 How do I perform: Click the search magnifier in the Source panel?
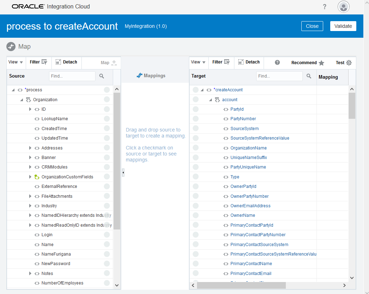point(102,76)
